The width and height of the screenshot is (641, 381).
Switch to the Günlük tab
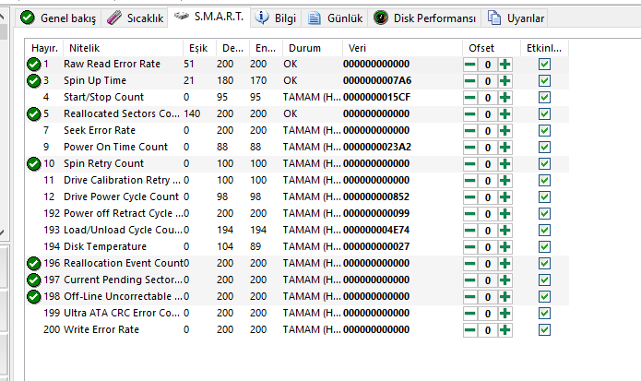(x=335, y=18)
